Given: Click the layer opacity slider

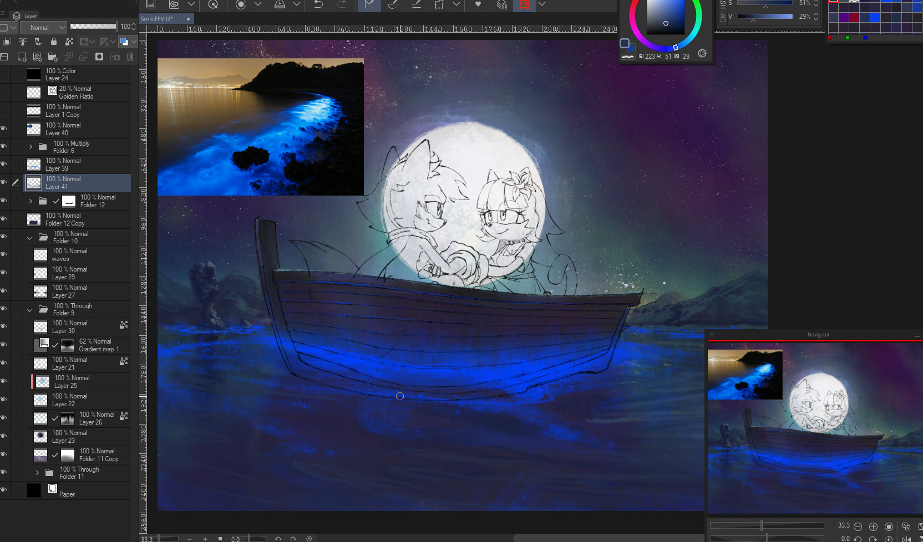Looking at the screenshot, I should (x=93, y=26).
